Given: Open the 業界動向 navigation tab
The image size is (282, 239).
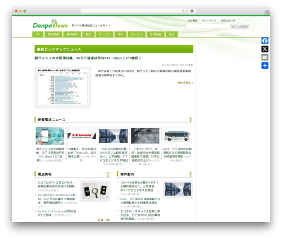Looking at the screenshot, I should (x=72, y=34).
